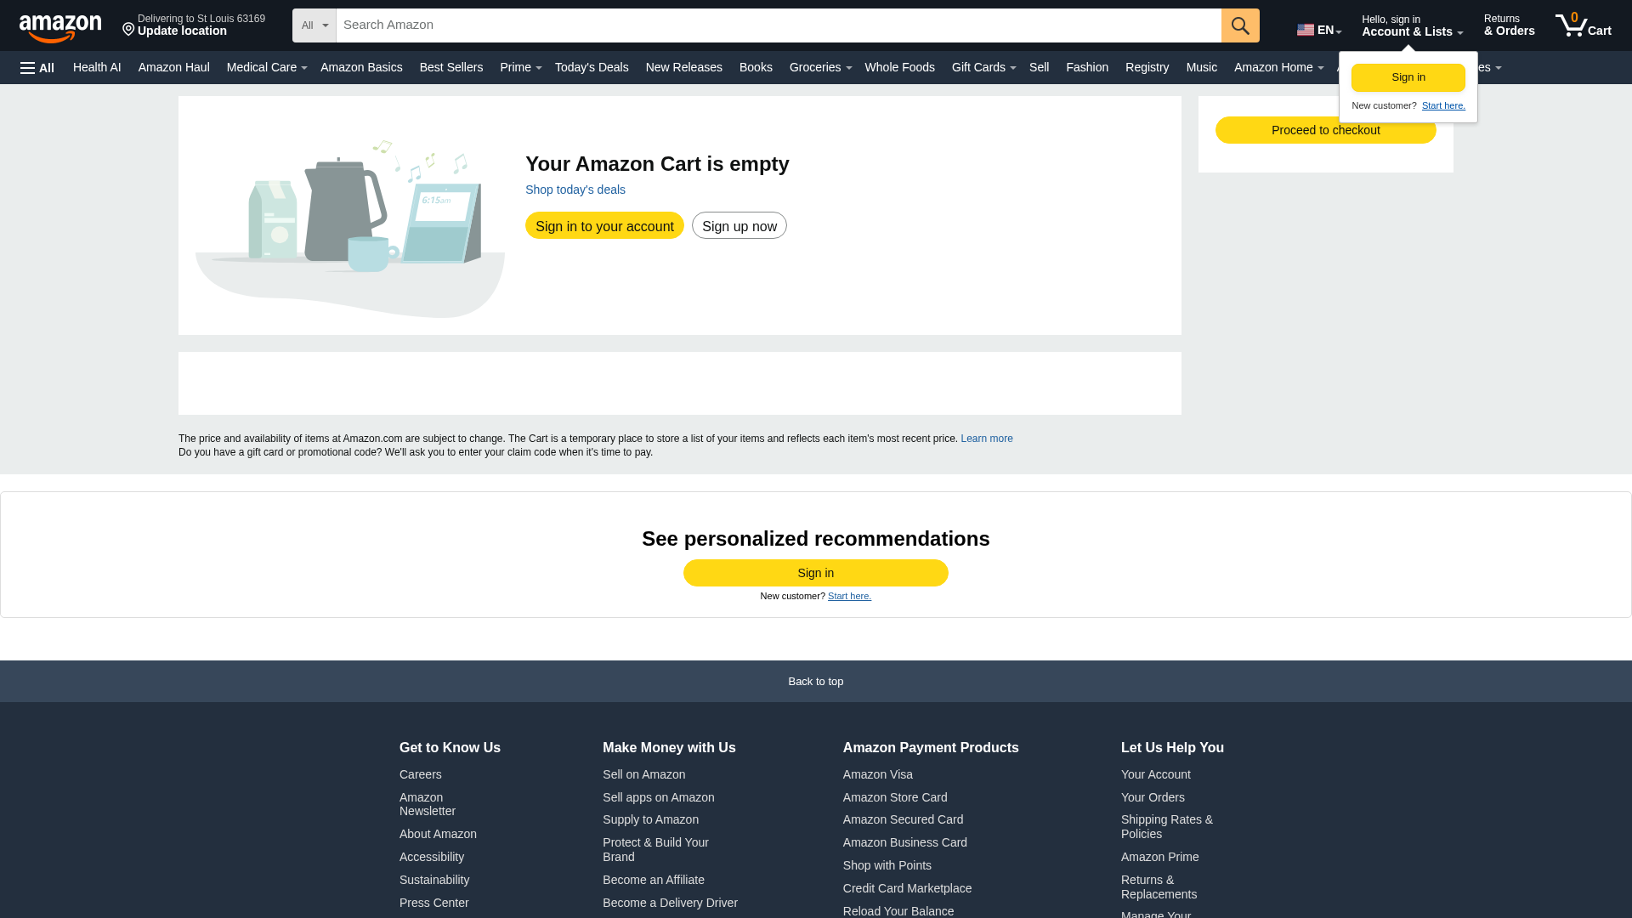Open the search category All dropdown

[314, 25]
